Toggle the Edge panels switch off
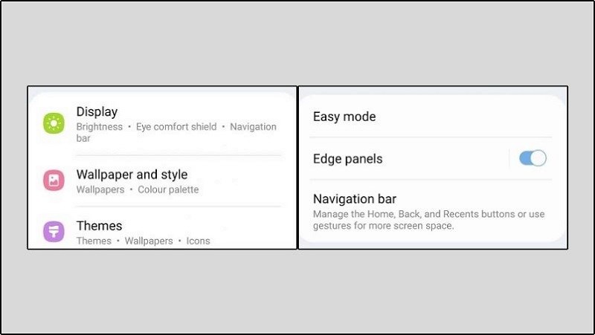Screen dimensions: 595x335 click(533, 158)
